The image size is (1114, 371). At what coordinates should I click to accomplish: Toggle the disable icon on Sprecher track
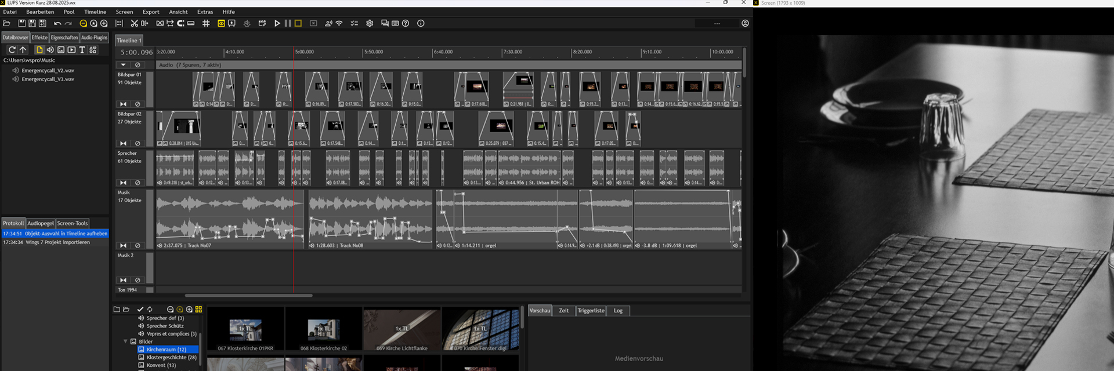coord(138,183)
